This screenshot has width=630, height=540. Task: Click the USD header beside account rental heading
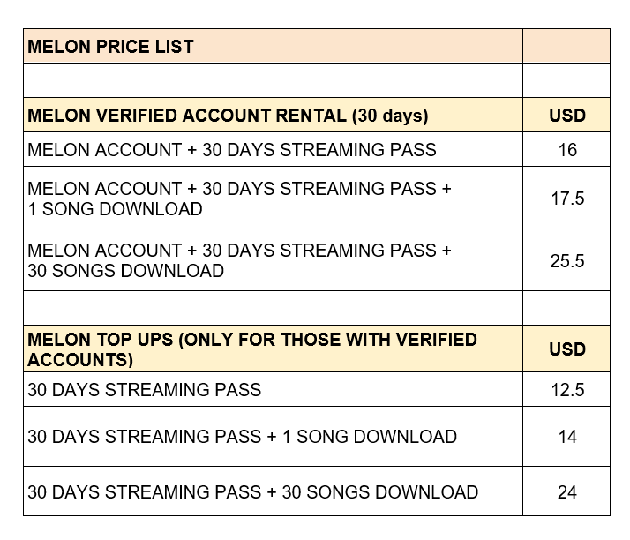pos(566,116)
